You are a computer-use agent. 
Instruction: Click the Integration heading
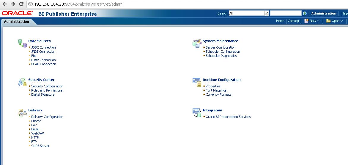(x=212, y=110)
